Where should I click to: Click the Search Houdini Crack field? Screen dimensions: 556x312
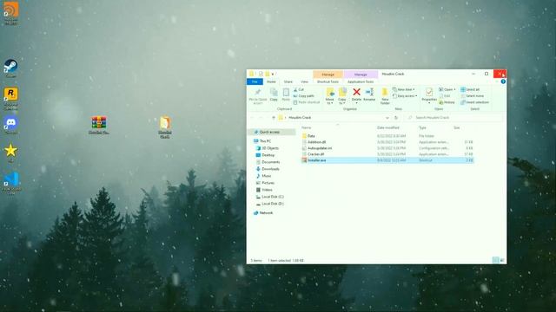[454, 118]
